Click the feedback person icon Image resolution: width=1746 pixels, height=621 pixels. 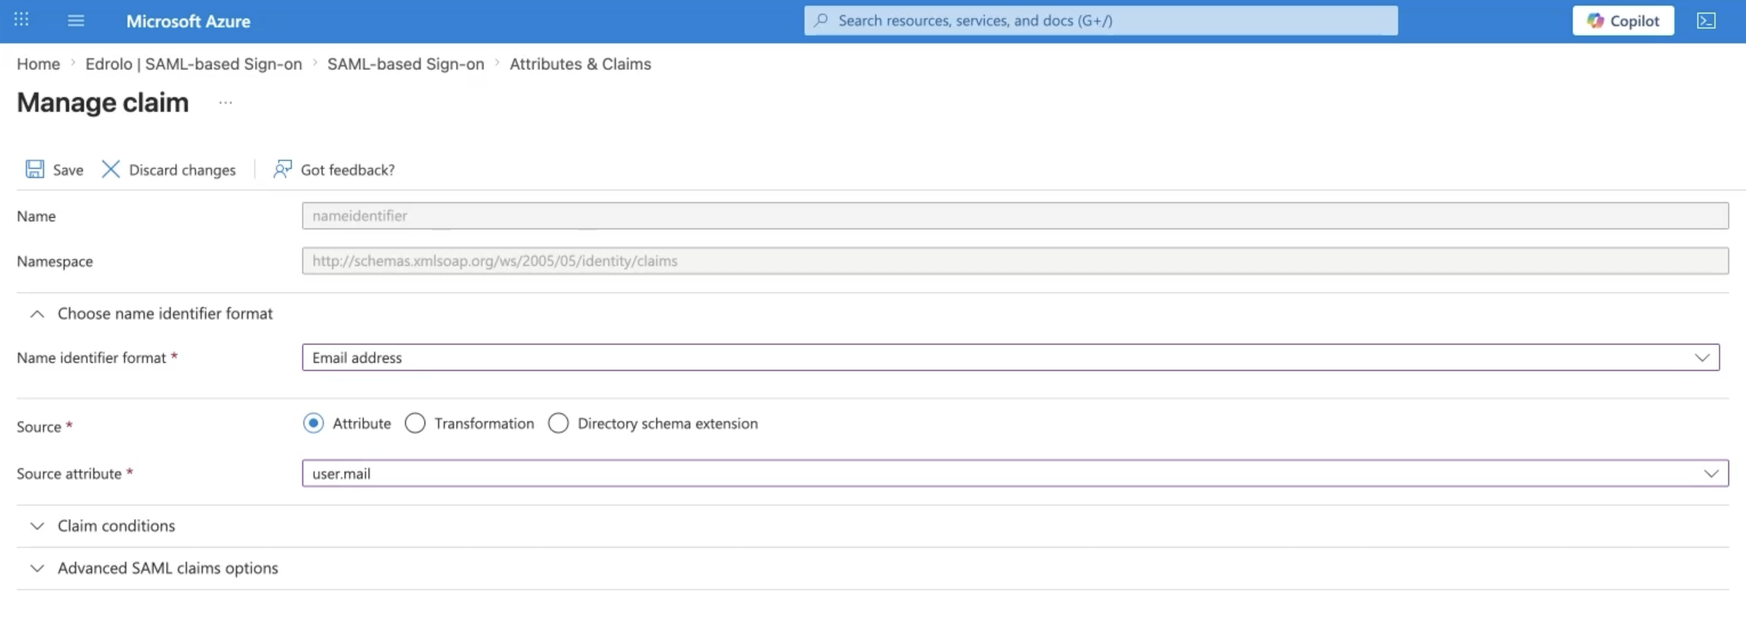click(282, 169)
